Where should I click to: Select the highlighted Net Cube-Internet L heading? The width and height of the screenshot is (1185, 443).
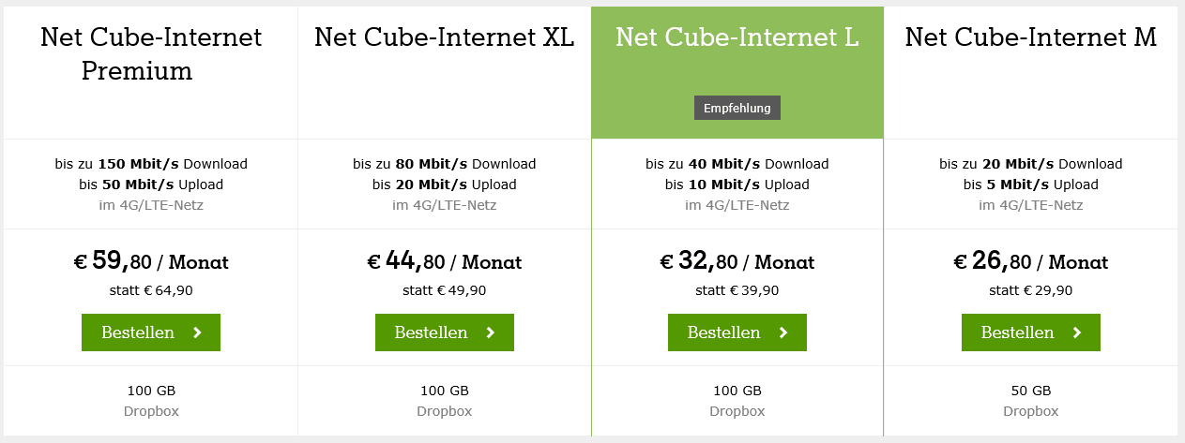click(x=737, y=37)
